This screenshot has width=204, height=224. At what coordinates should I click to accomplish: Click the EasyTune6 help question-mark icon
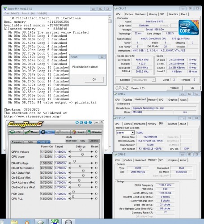click(x=86, y=122)
